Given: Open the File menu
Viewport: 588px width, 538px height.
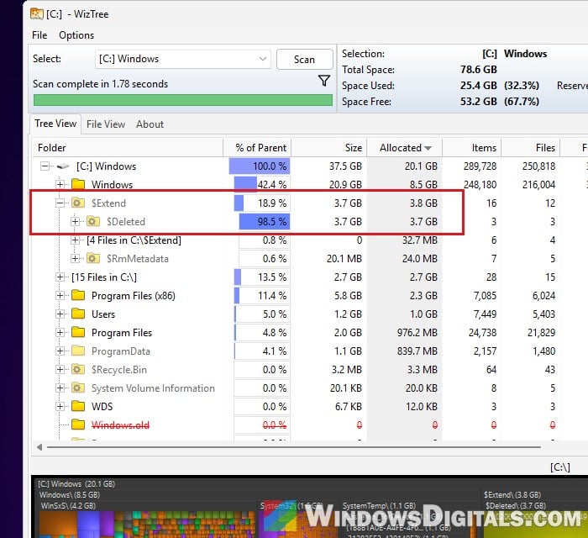Looking at the screenshot, I should tap(39, 35).
